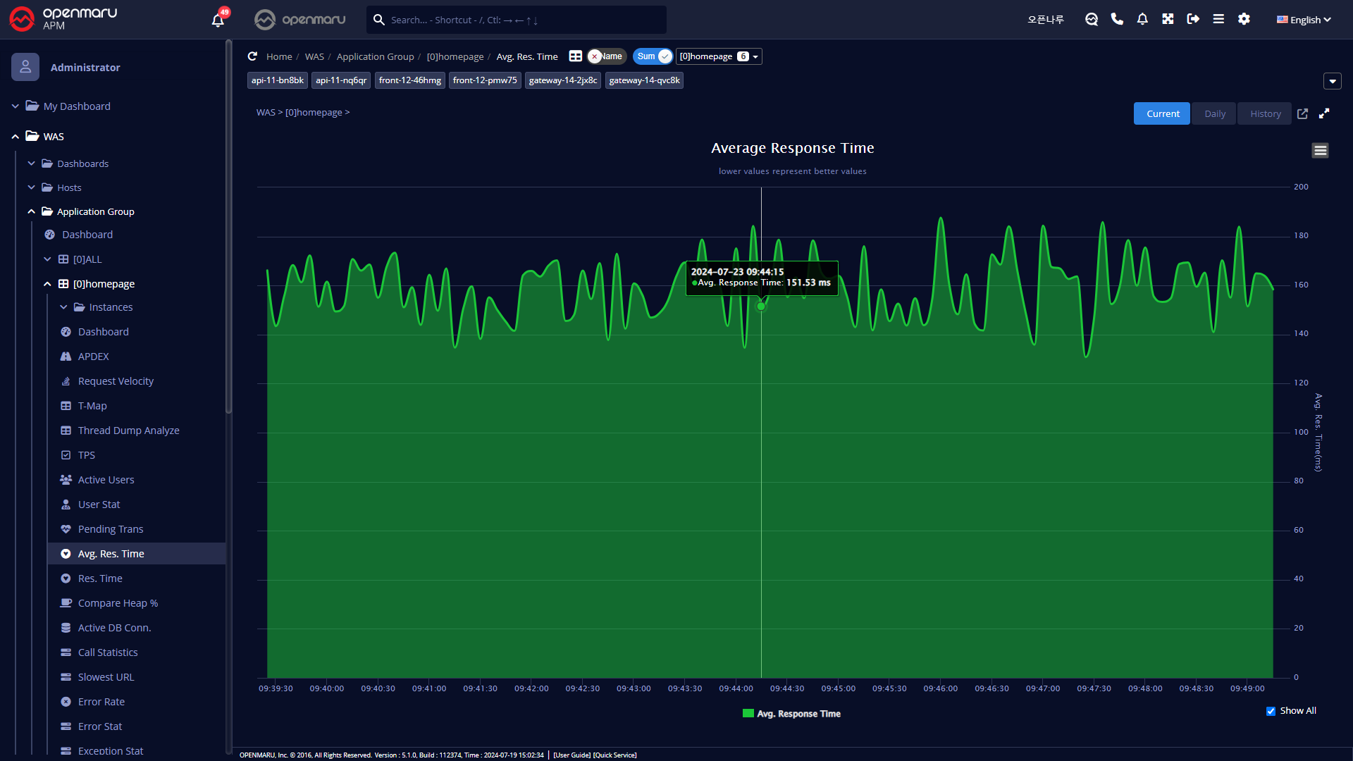Open the notification bell with 49 badge
1353x761 pixels.
click(x=218, y=20)
